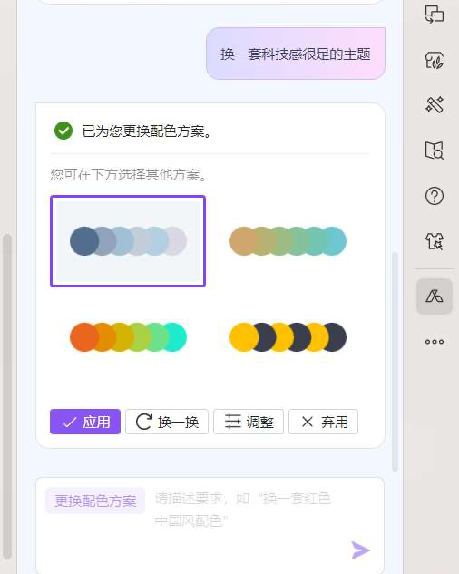This screenshot has height=574, width=459.
Task: Open the speech bubbles icon in sidebar
Action: tap(435, 15)
